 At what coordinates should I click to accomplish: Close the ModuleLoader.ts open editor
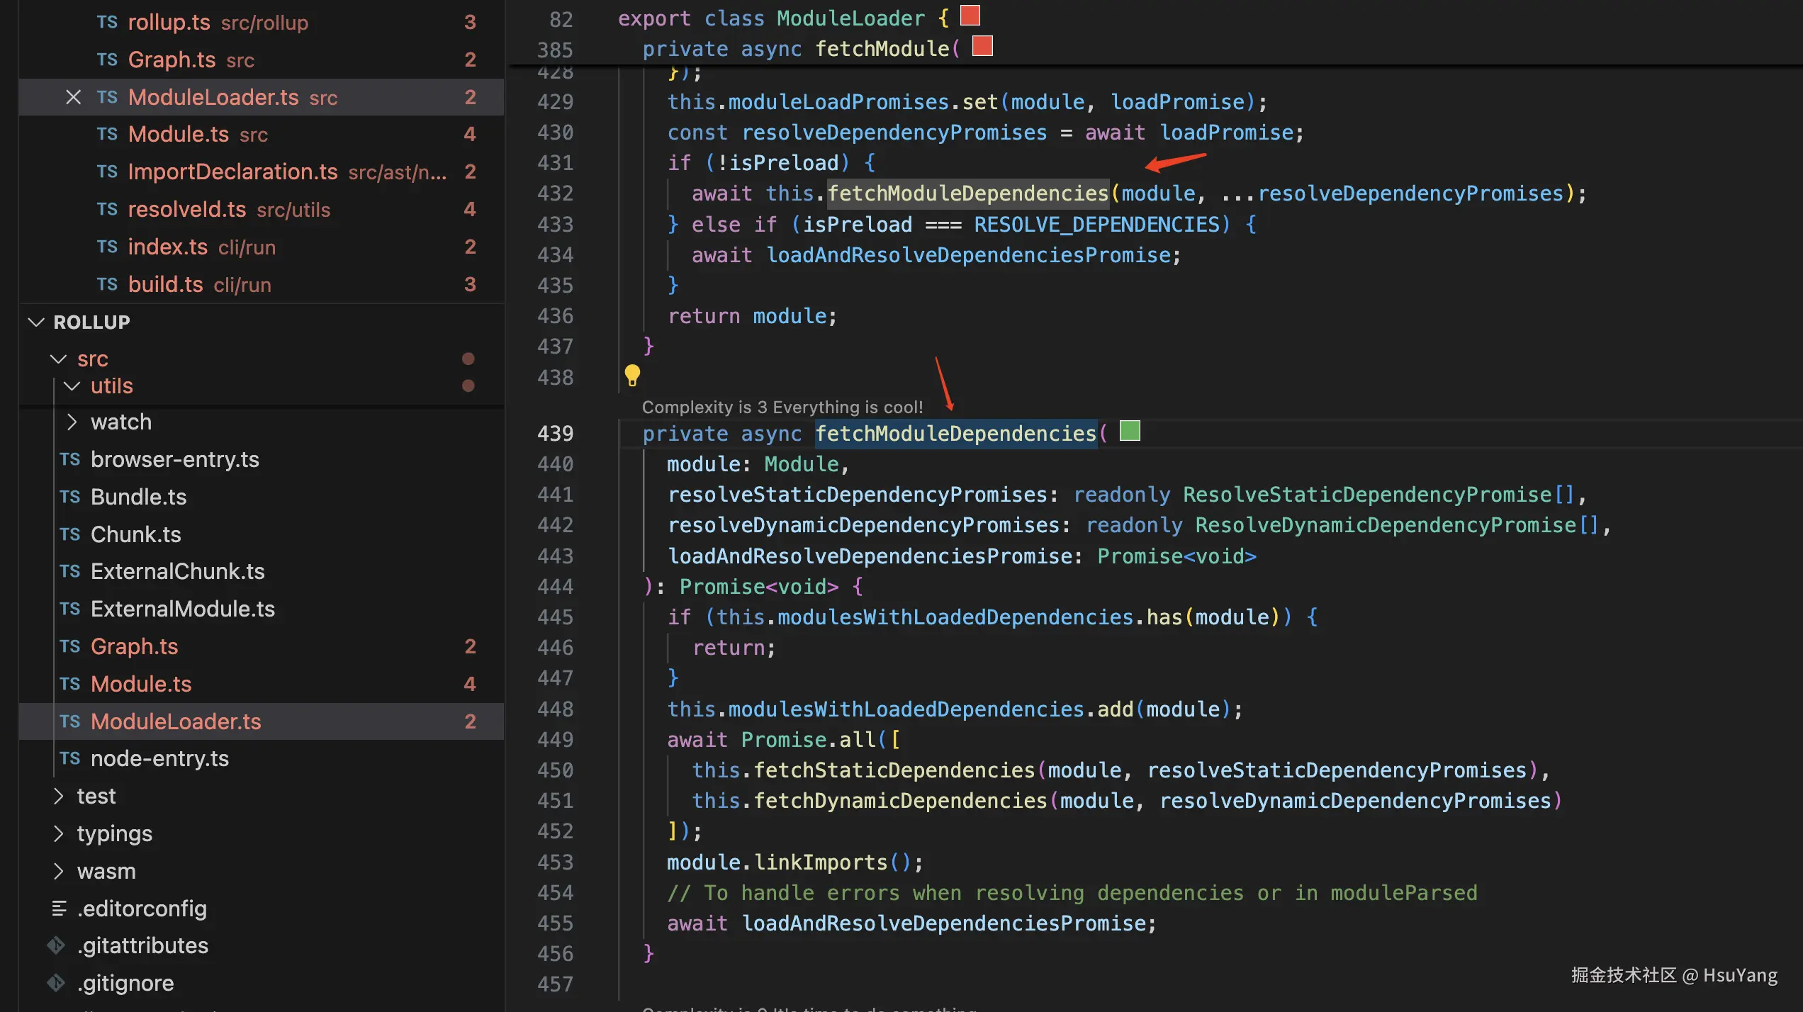pyautogui.click(x=73, y=97)
